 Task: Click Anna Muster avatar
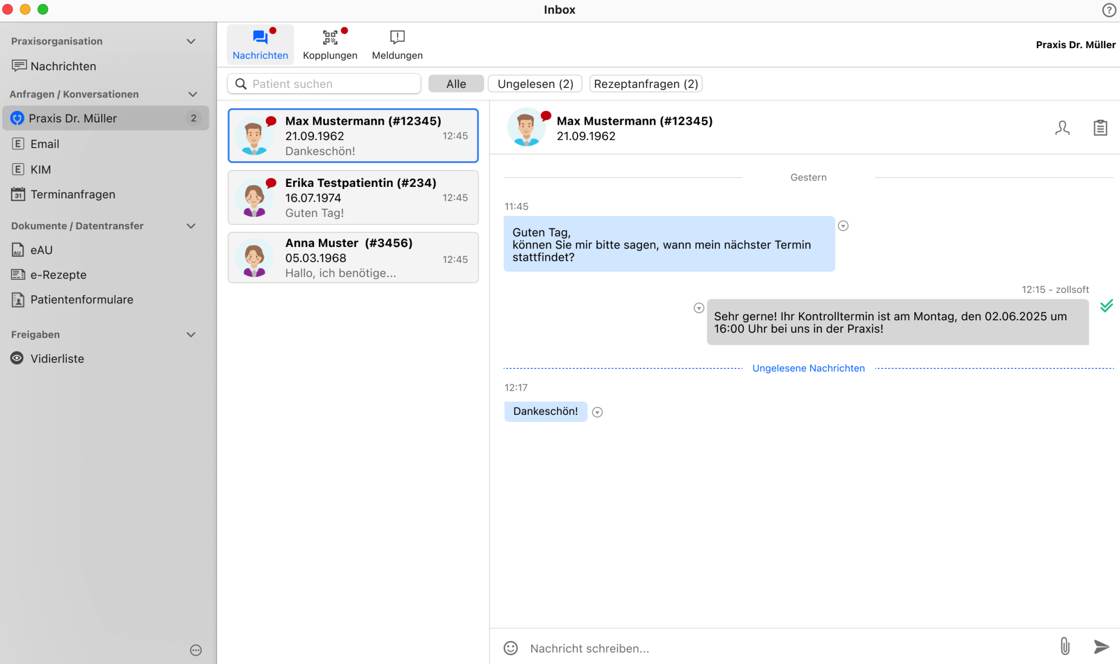tap(254, 258)
